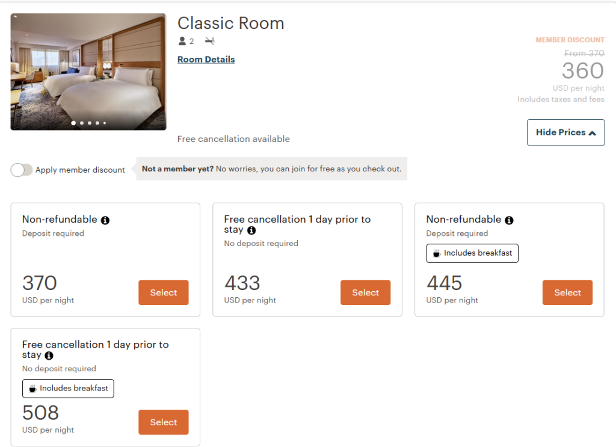Click the second carousel dot under the photo
616x447 pixels.
click(x=82, y=123)
